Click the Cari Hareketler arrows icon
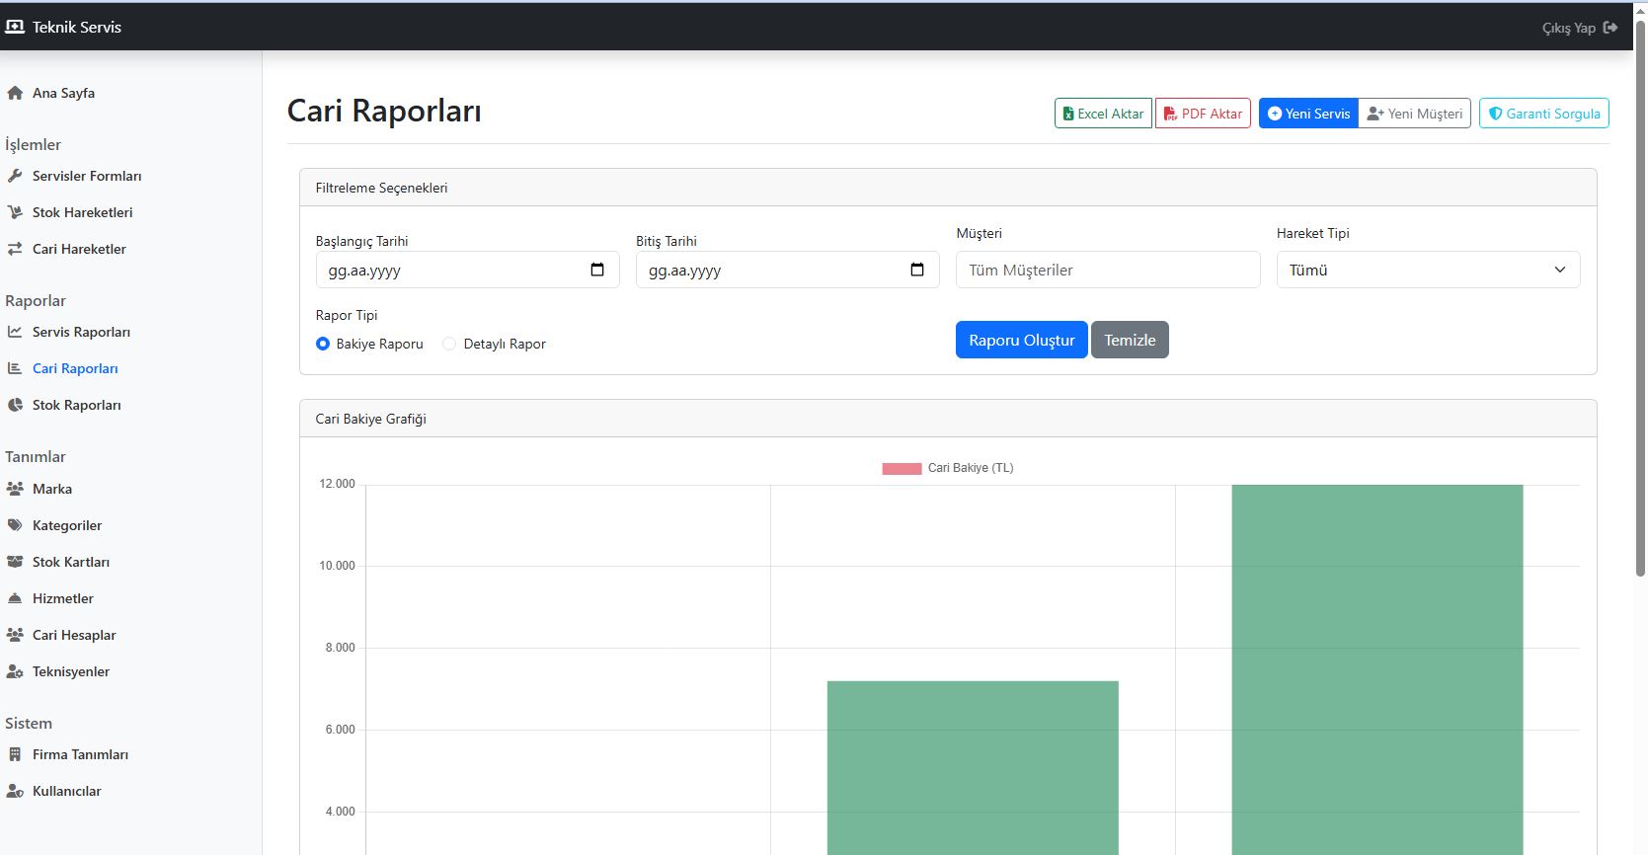 pyautogui.click(x=15, y=249)
